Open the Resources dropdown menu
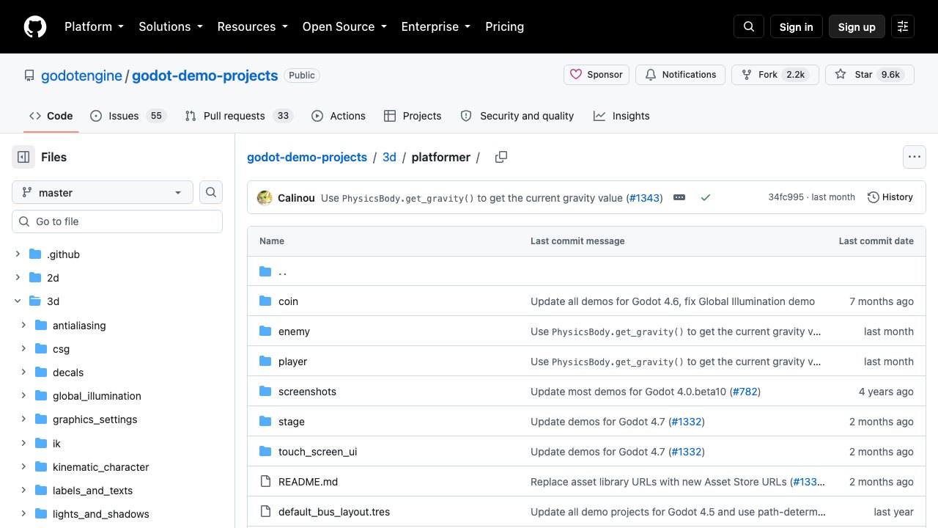Viewport: 938px width, 528px height. click(x=252, y=26)
